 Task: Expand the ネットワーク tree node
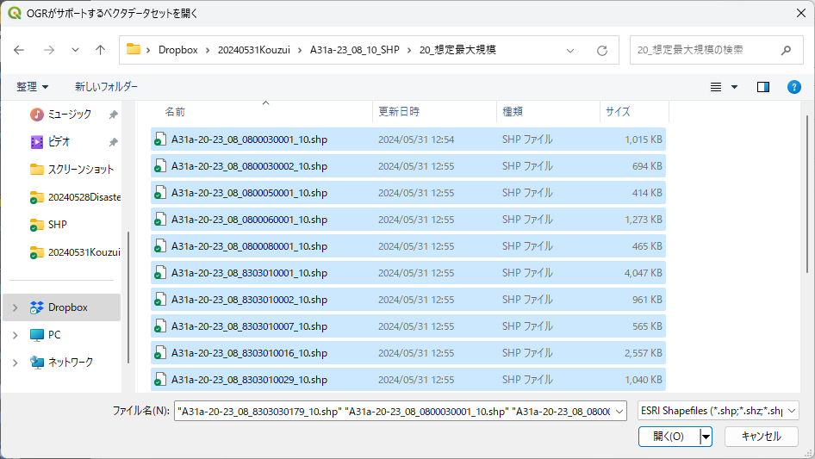pyautogui.click(x=15, y=363)
